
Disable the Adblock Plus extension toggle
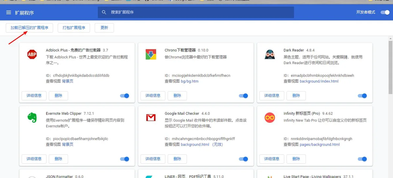125,96
